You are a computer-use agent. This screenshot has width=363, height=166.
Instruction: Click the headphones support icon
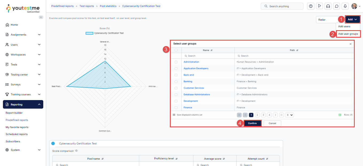click(328, 6)
